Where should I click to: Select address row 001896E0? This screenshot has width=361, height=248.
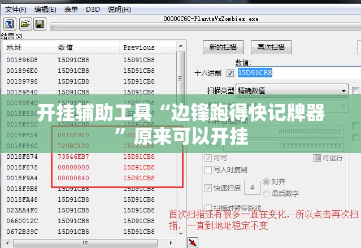coord(89,71)
